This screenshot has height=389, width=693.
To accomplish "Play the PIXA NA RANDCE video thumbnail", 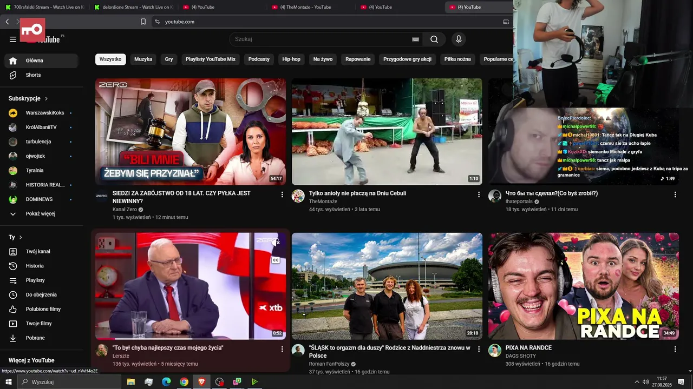I will click(584, 286).
